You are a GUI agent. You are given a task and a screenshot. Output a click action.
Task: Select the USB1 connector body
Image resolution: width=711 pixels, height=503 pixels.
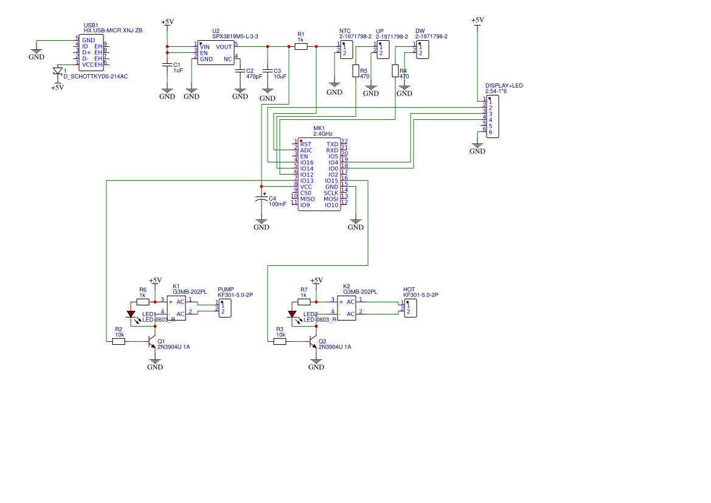(92, 53)
